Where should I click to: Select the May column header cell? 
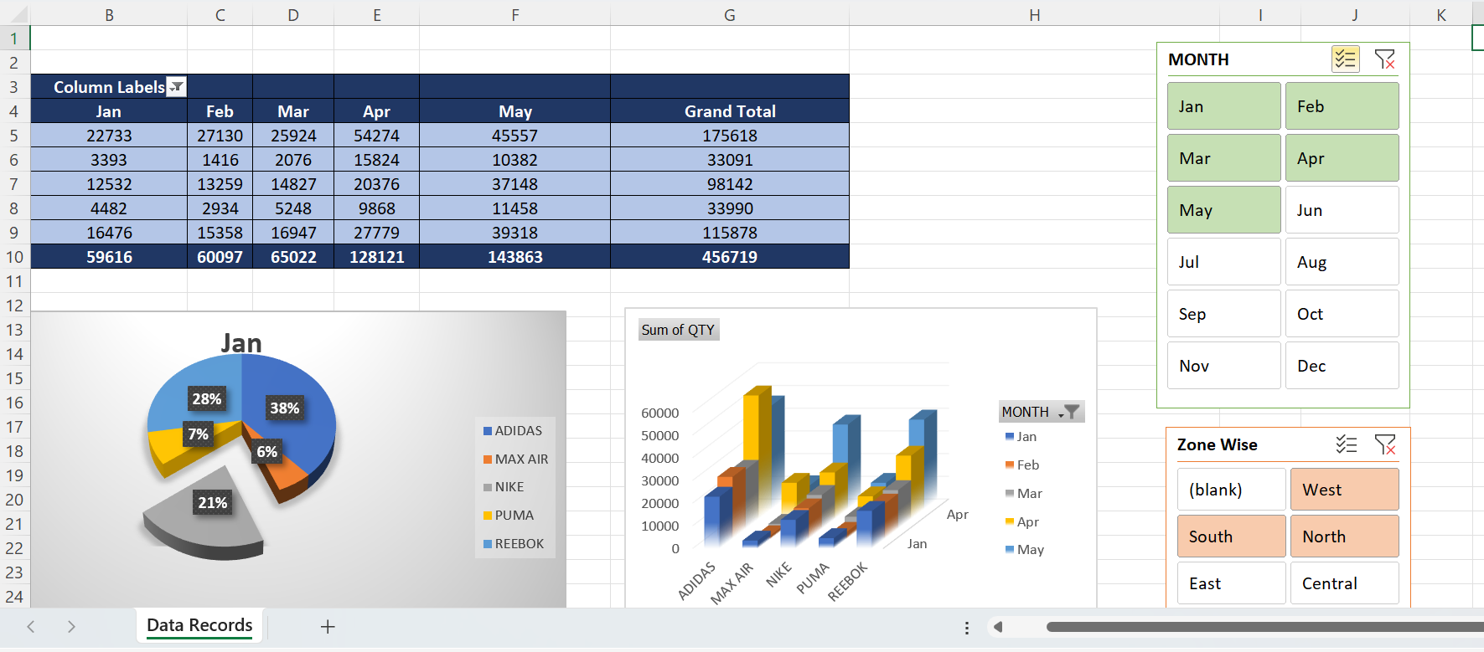pyautogui.click(x=515, y=111)
